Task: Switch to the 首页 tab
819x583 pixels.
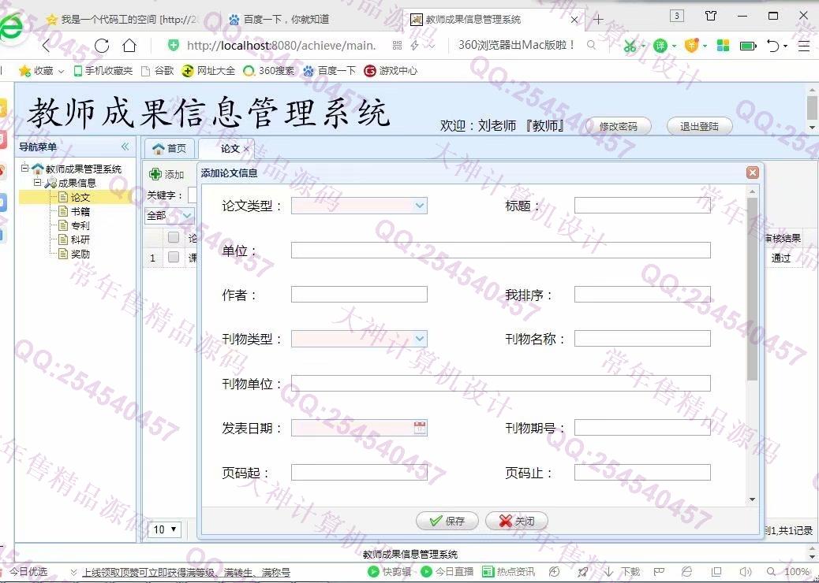Action: tap(170, 148)
